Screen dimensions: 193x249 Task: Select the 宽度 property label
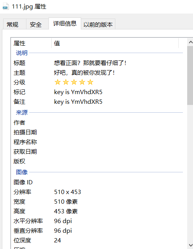[19, 202]
